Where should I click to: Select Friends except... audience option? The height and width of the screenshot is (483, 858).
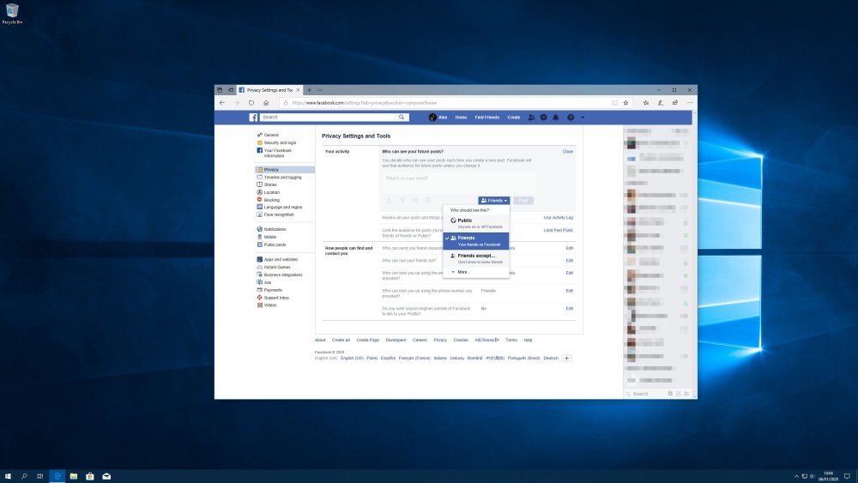tap(476, 258)
